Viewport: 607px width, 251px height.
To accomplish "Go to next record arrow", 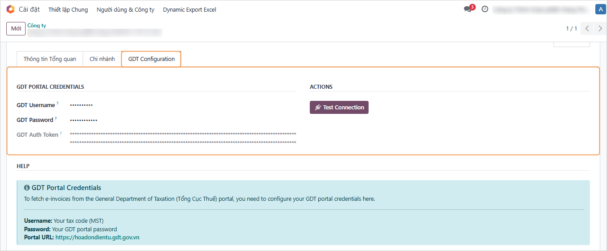I will click(x=600, y=28).
